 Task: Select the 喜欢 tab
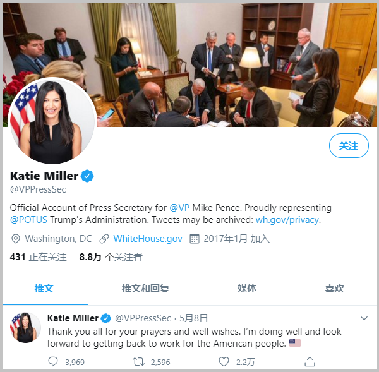[334, 289]
